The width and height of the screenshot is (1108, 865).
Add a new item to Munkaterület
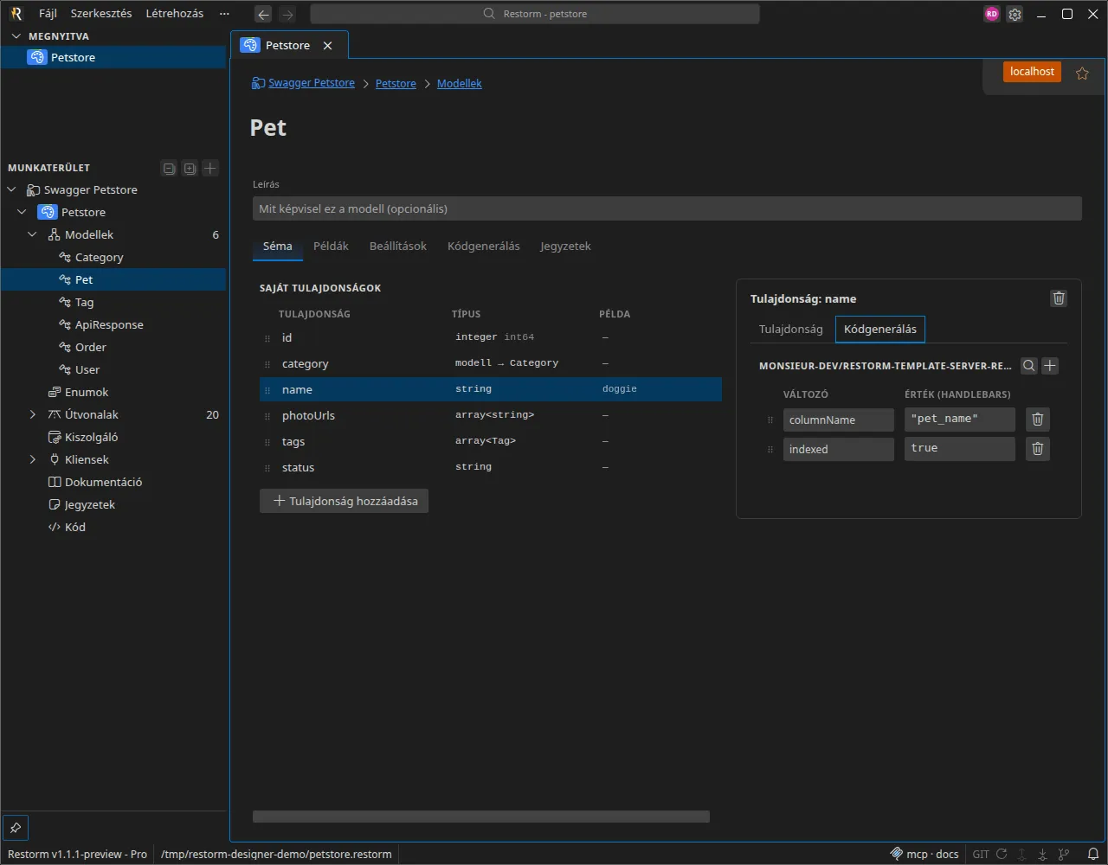coord(210,169)
